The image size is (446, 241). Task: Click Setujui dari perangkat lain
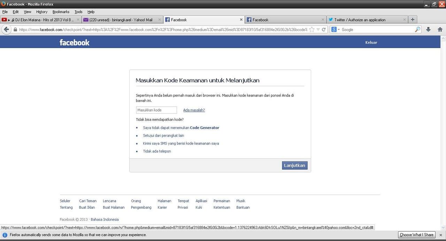[x=163, y=135]
